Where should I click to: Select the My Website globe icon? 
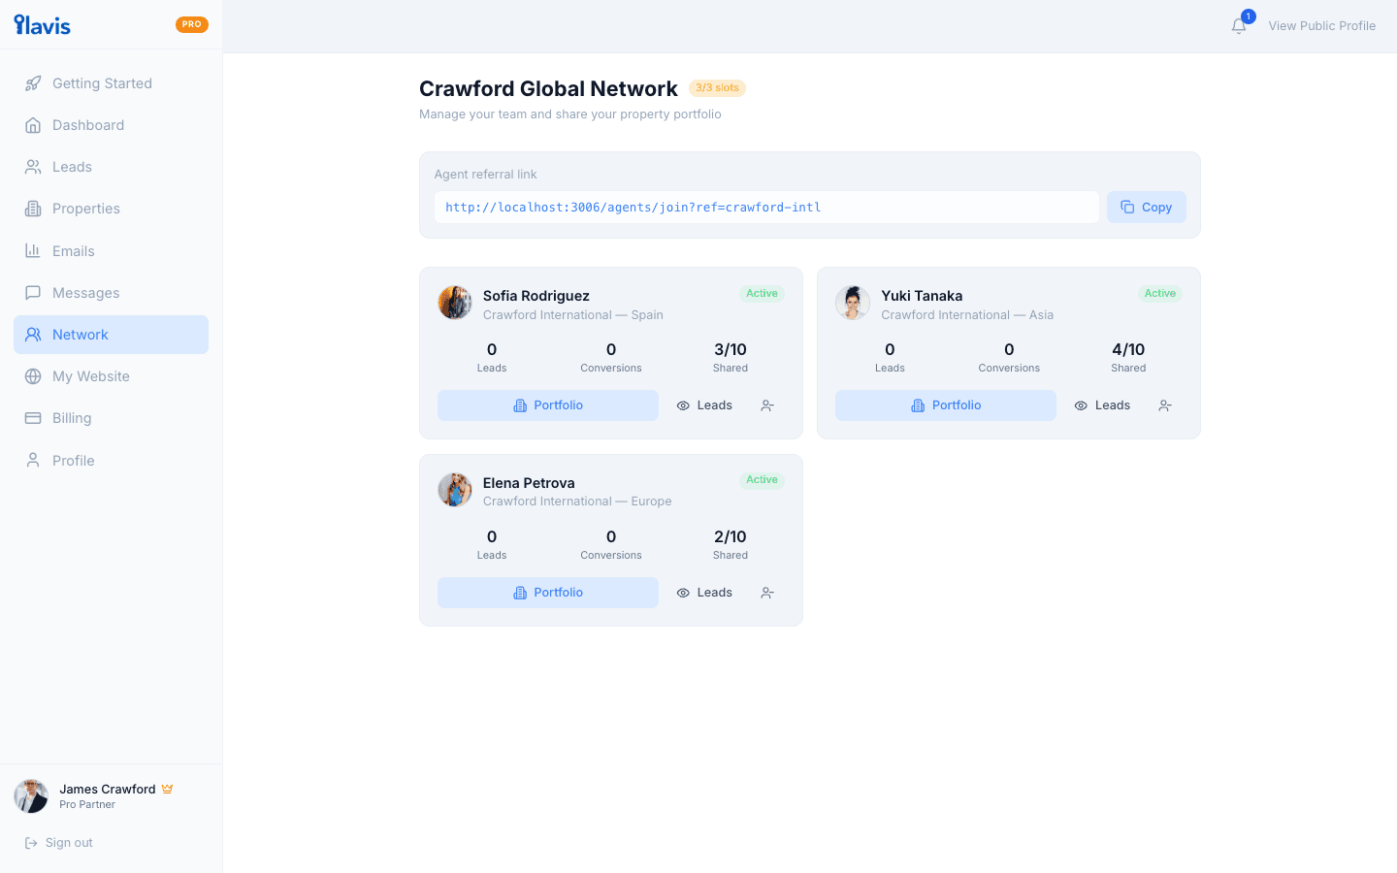pyautogui.click(x=34, y=375)
